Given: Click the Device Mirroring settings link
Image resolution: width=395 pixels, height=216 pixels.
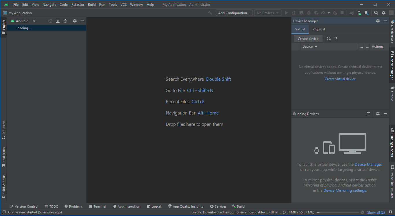Looking at the screenshot, I should coord(345,190).
